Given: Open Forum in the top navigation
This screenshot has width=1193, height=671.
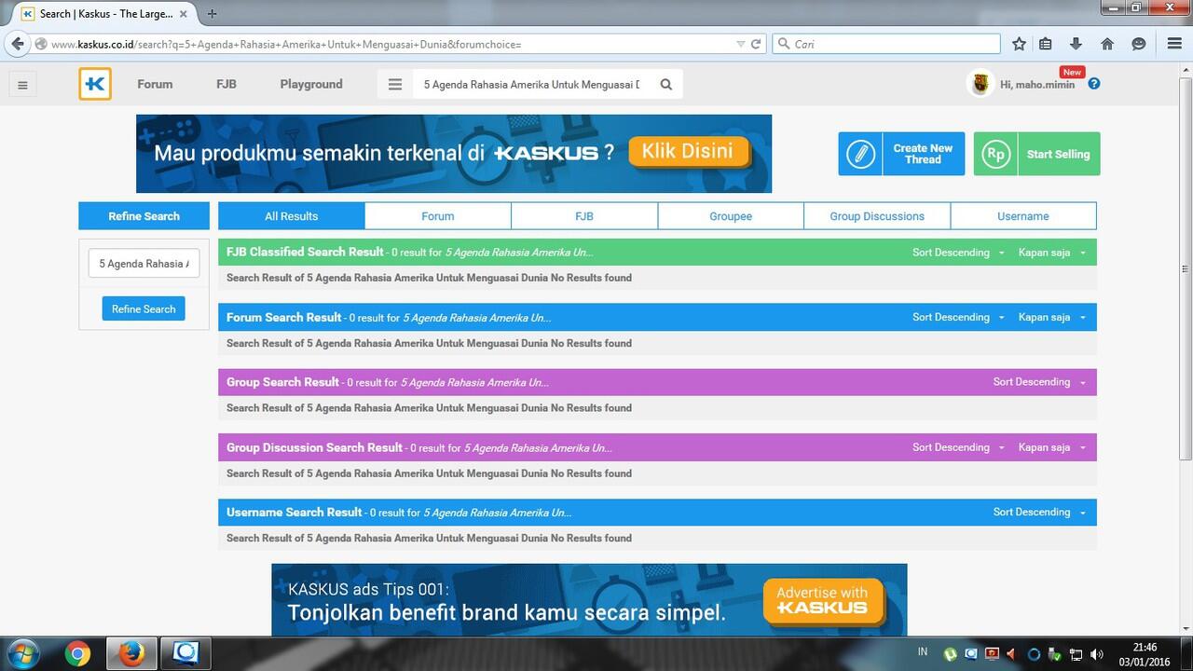Looking at the screenshot, I should (155, 84).
